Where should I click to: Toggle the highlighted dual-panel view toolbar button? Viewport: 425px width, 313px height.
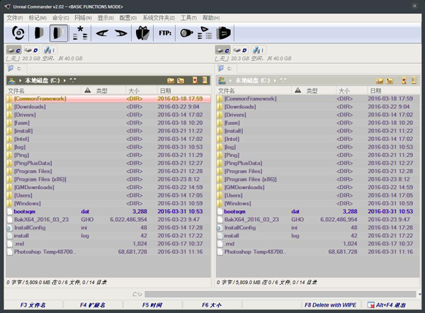(59, 33)
